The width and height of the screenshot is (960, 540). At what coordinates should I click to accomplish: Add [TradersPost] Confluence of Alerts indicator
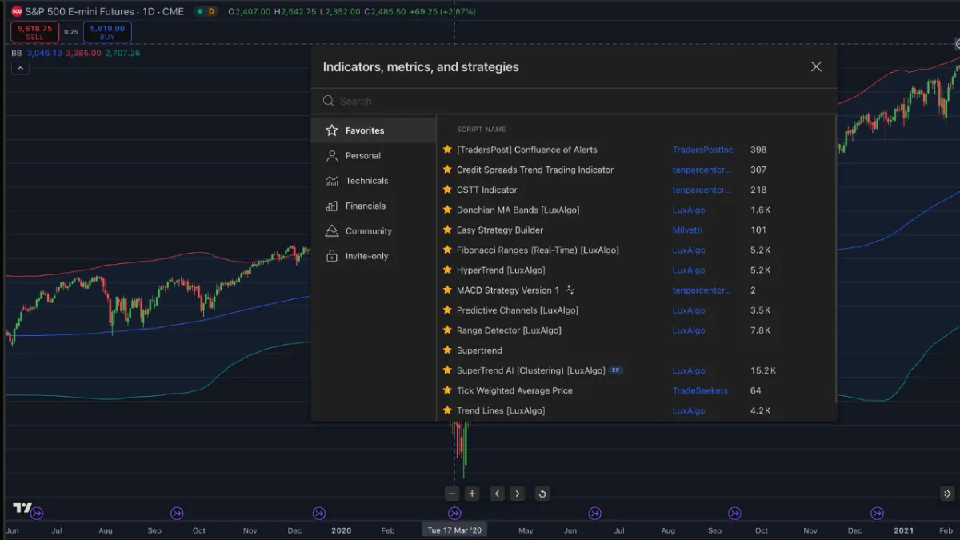point(526,150)
